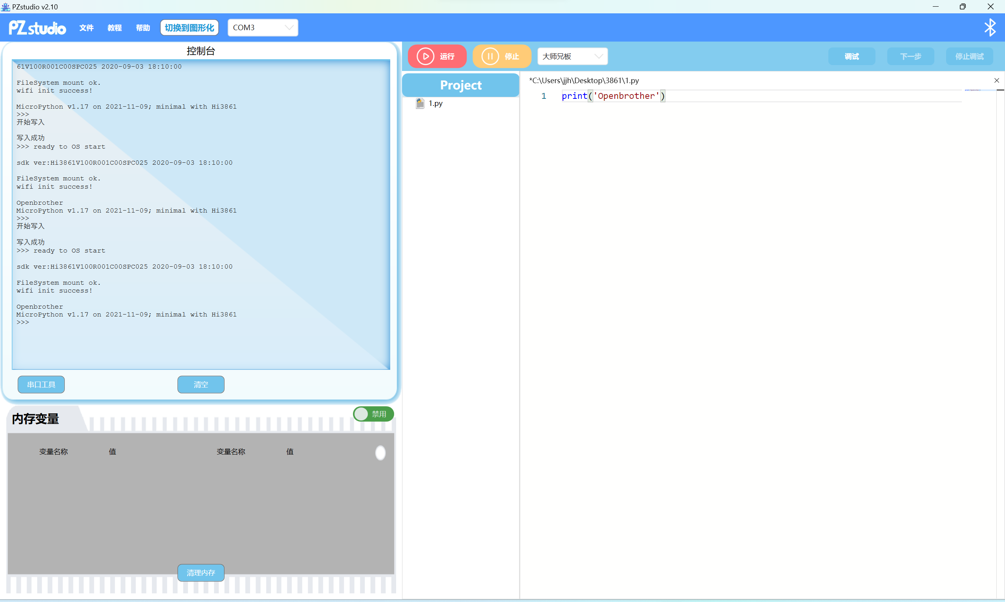The height and width of the screenshot is (602, 1005).
Task: Click the Bluetooth icon in header
Action: tap(990, 27)
